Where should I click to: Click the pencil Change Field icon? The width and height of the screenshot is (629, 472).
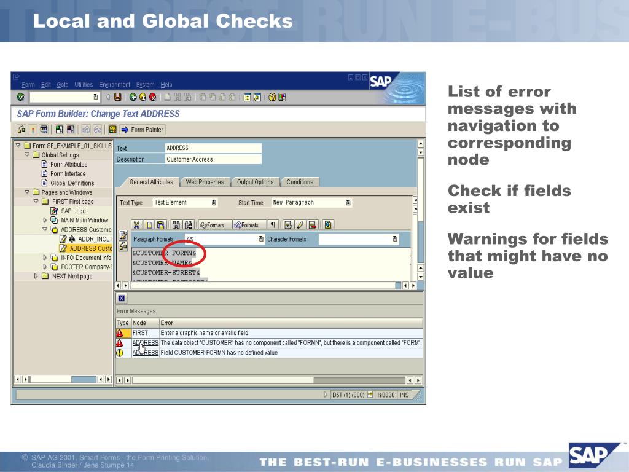click(300, 225)
